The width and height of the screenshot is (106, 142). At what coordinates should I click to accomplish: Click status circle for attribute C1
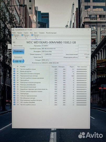pyautogui.click(x=14, y=91)
